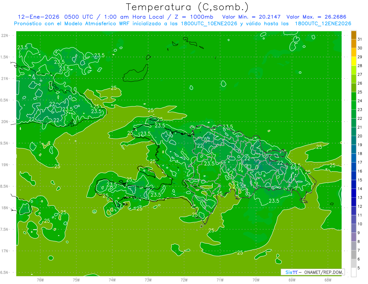Click the "8" legend value
The height and width of the screenshot is (284, 368).
(358, 241)
